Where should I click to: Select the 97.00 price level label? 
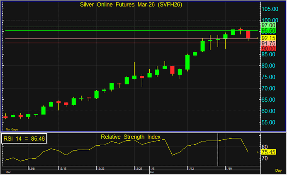[268, 26]
